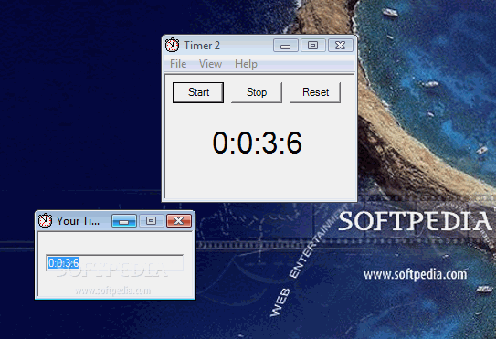
Task: Start the timer in Timer 2
Action: [x=198, y=92]
